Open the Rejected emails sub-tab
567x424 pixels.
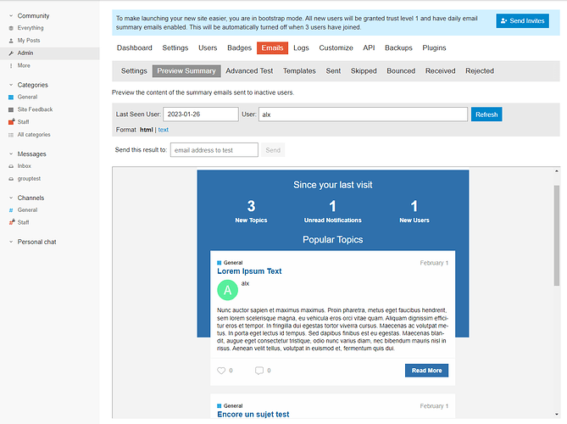point(480,71)
